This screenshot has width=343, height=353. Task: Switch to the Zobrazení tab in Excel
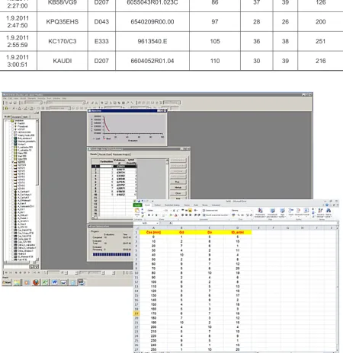216,205
